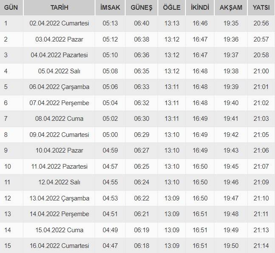Viewport: 275px width, 253px height.
Task: Select the GÜNEŞ column header
Action: 141,8
